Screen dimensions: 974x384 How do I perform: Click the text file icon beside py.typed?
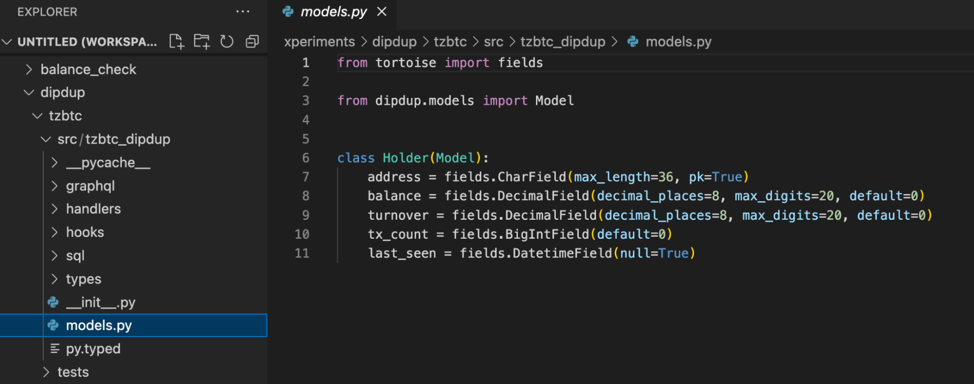pyautogui.click(x=55, y=349)
